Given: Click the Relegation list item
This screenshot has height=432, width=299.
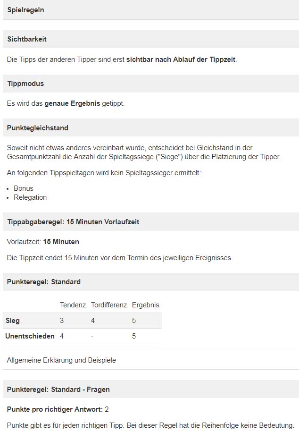Looking at the screenshot, I should pos(30,197).
